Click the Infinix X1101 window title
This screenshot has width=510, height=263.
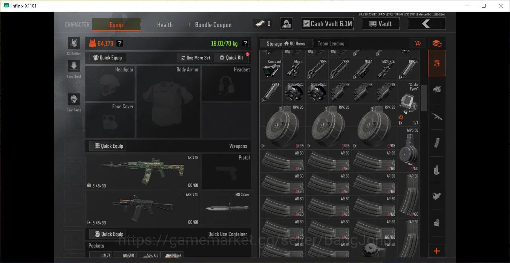tap(24, 6)
